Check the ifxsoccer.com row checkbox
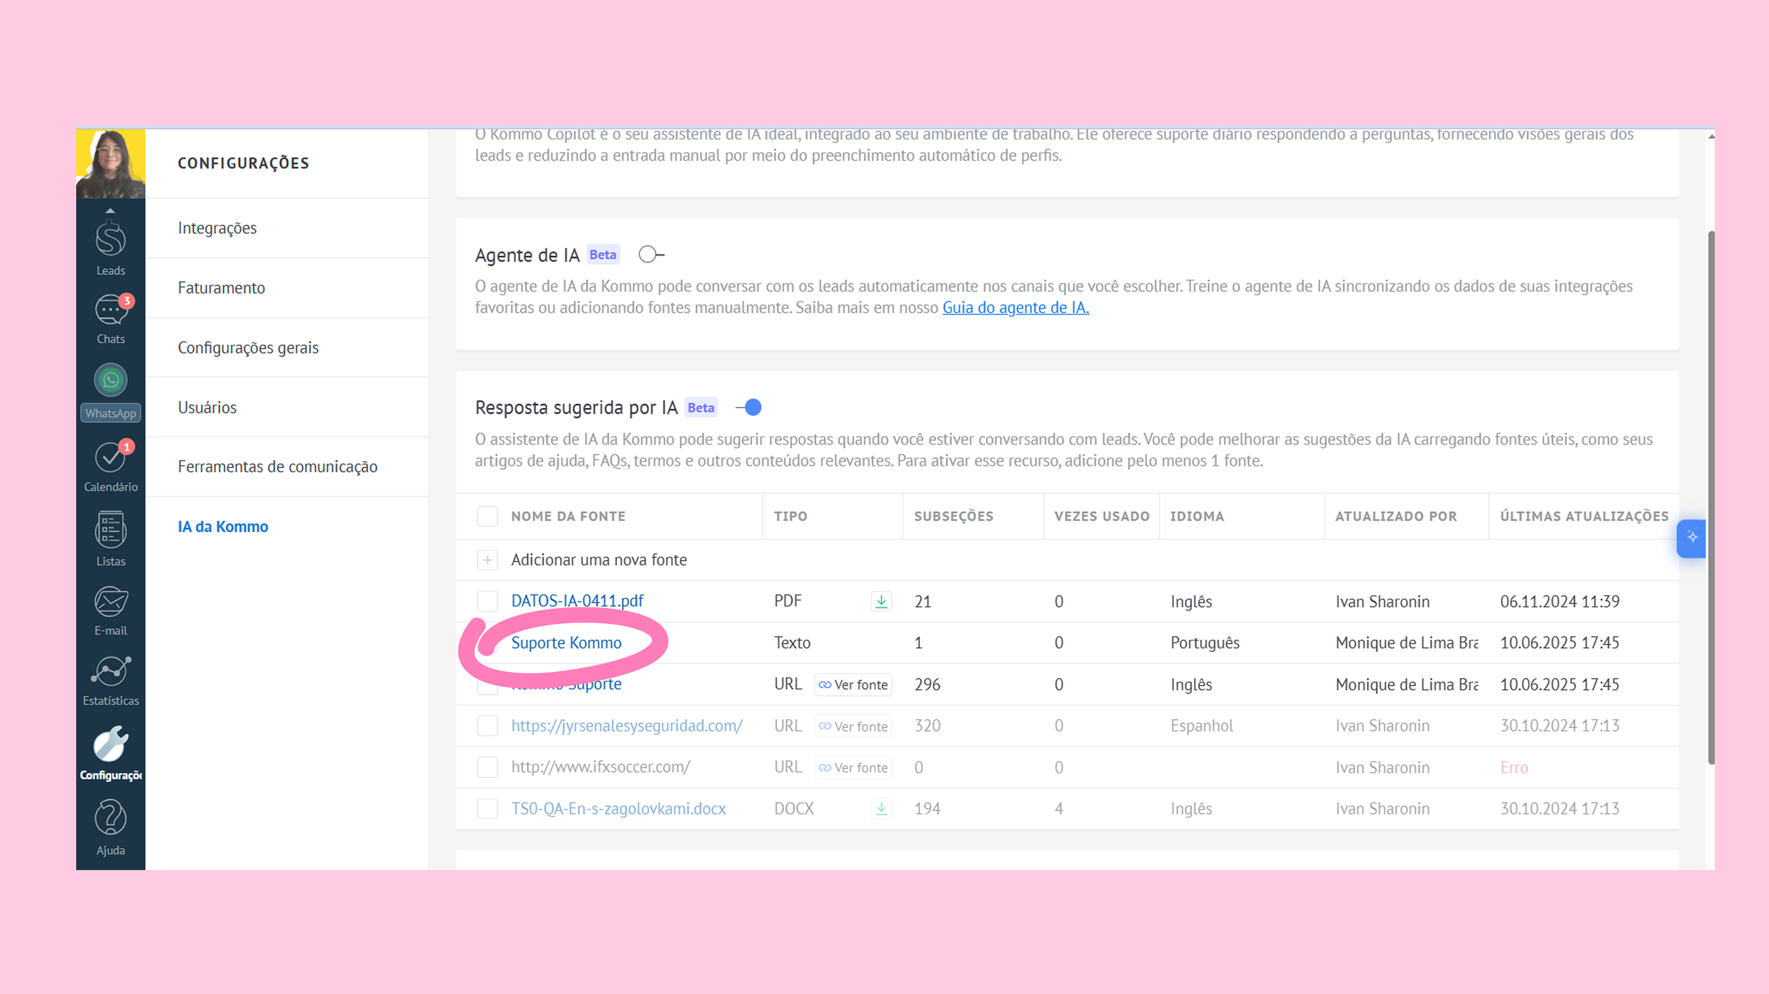This screenshot has height=994, width=1769. [x=487, y=767]
